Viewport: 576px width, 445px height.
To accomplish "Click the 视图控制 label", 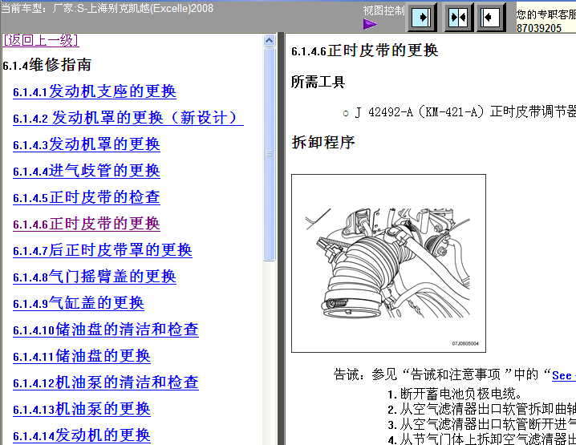I will (x=383, y=10).
